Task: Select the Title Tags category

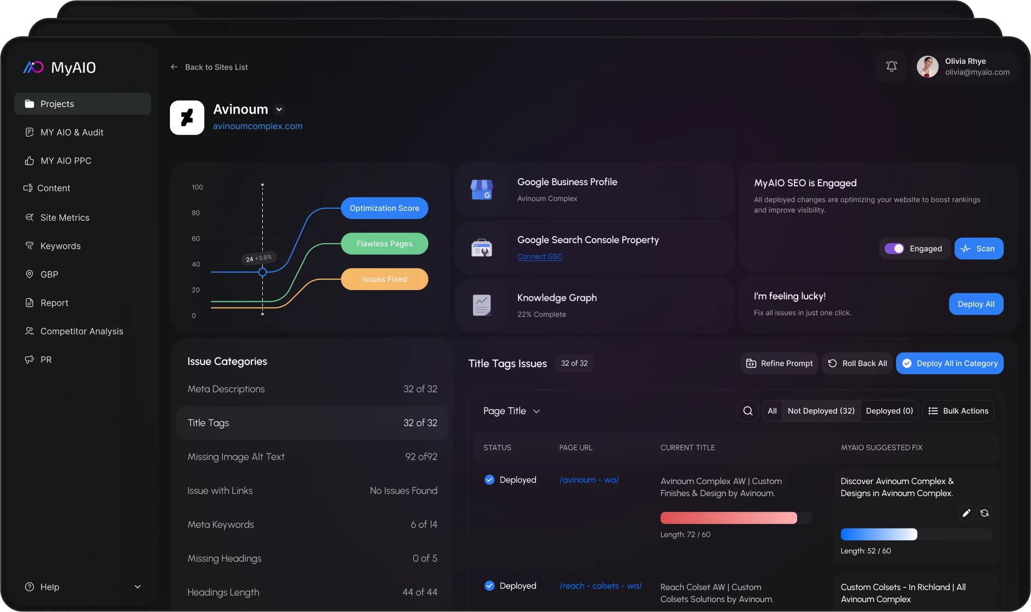Action: click(313, 423)
